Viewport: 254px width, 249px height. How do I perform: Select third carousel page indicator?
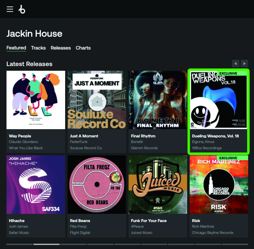point(73,244)
